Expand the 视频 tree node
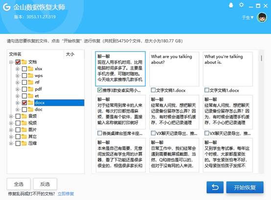Image resolution: width=271 pixels, height=200 pixels. click(11, 123)
